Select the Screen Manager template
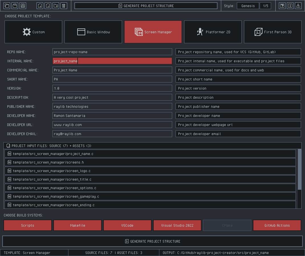 [x=153, y=32]
